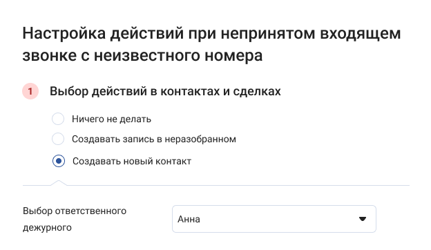Select the "Ничего не делать" radio button
This screenshot has height=250, width=431.
pyautogui.click(x=58, y=119)
